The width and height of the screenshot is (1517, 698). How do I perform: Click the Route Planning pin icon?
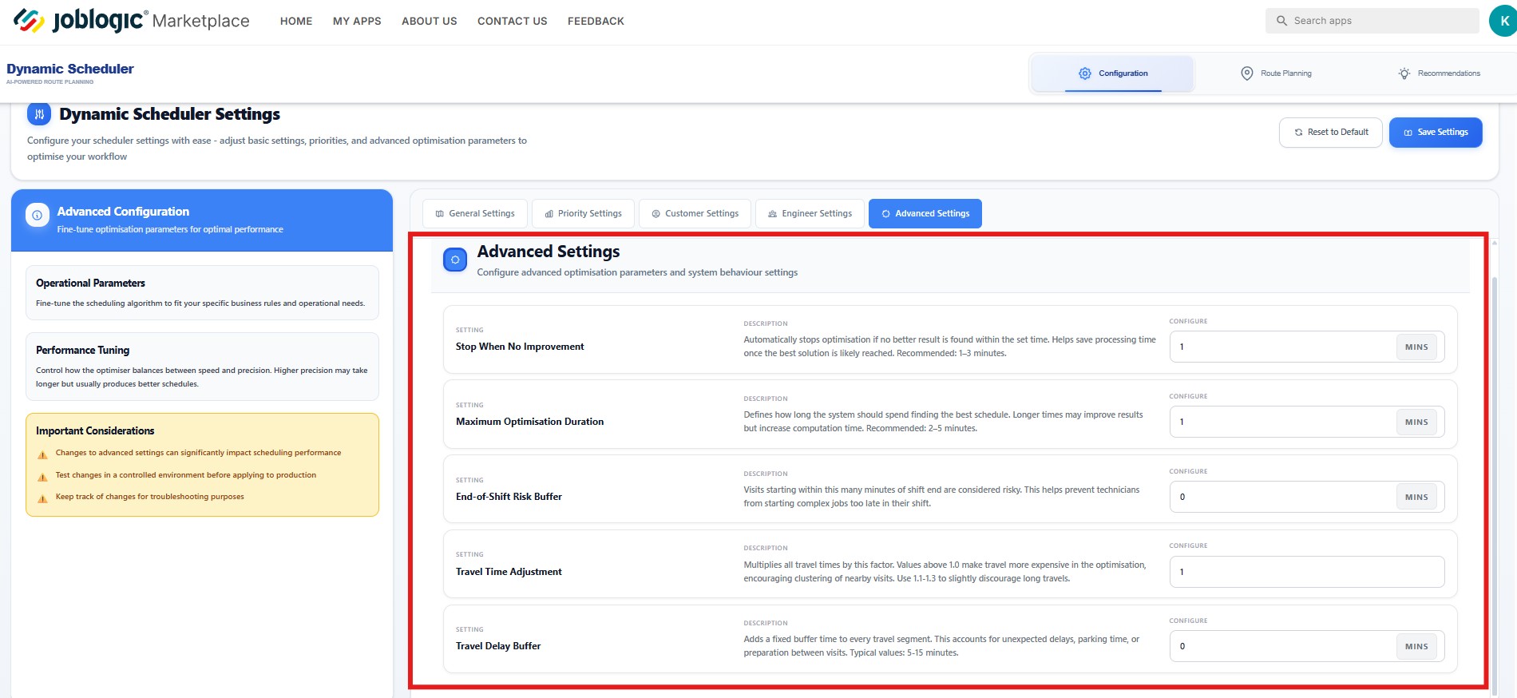tap(1247, 73)
